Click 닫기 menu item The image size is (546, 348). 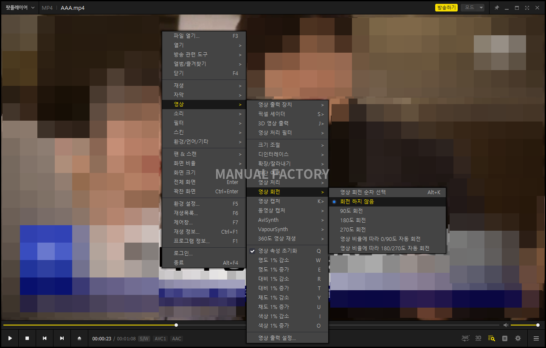[x=204, y=73]
